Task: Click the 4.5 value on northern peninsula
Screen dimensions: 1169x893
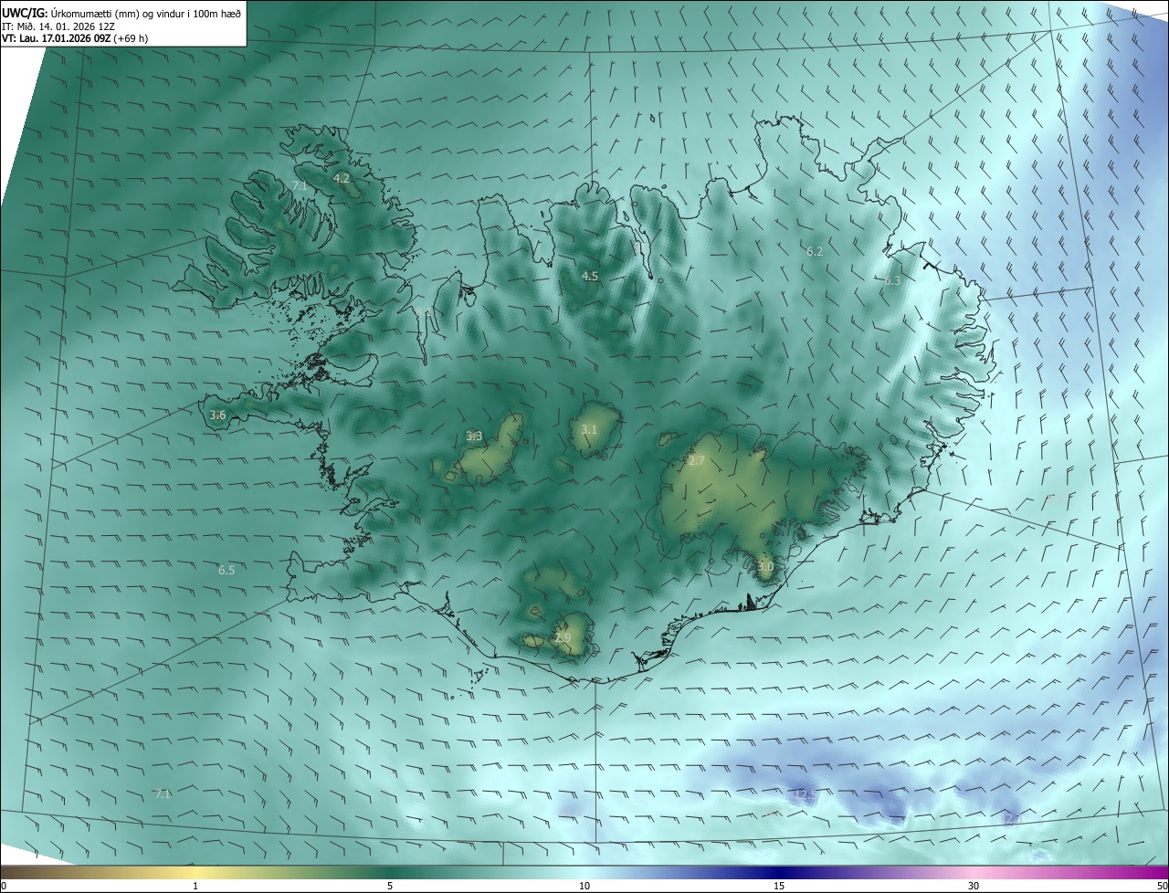Action: tap(590, 276)
